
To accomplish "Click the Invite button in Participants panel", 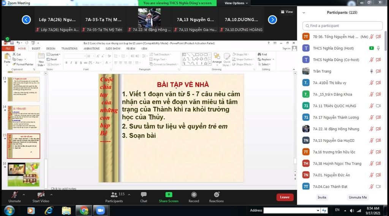I will pyautogui.click(x=322, y=197).
